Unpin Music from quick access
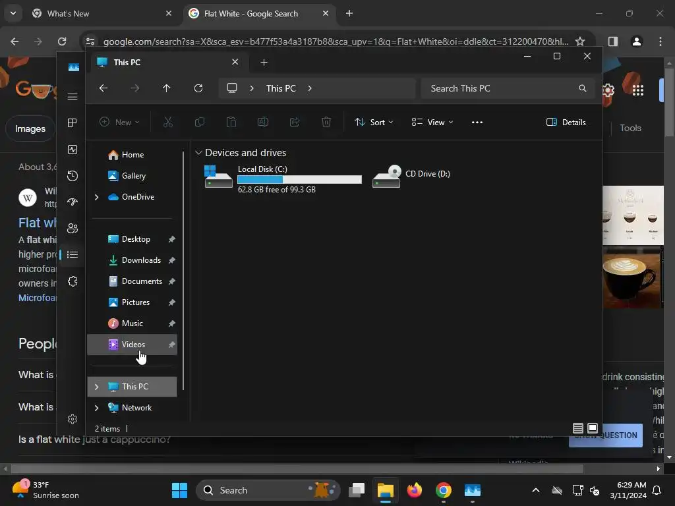The image size is (675, 506). point(172,323)
